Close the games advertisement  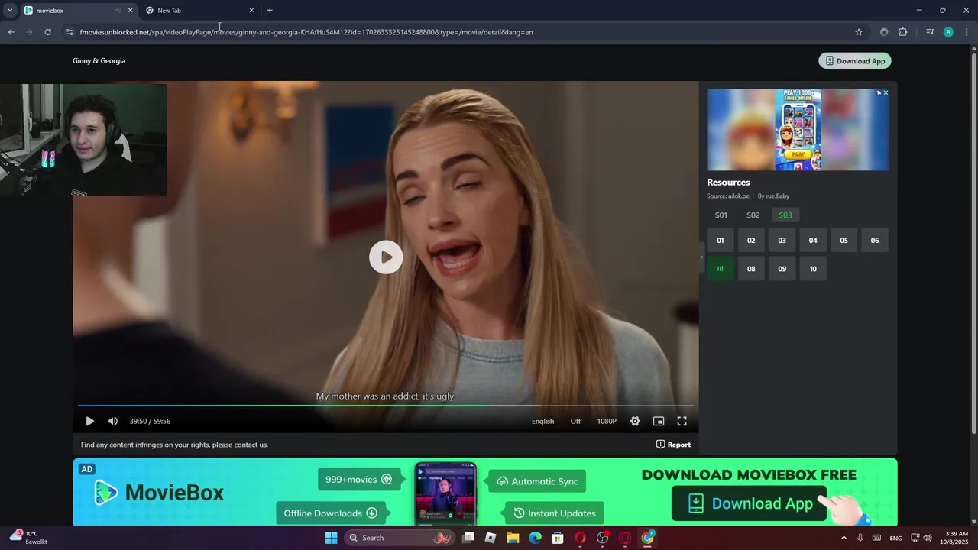[x=886, y=92]
